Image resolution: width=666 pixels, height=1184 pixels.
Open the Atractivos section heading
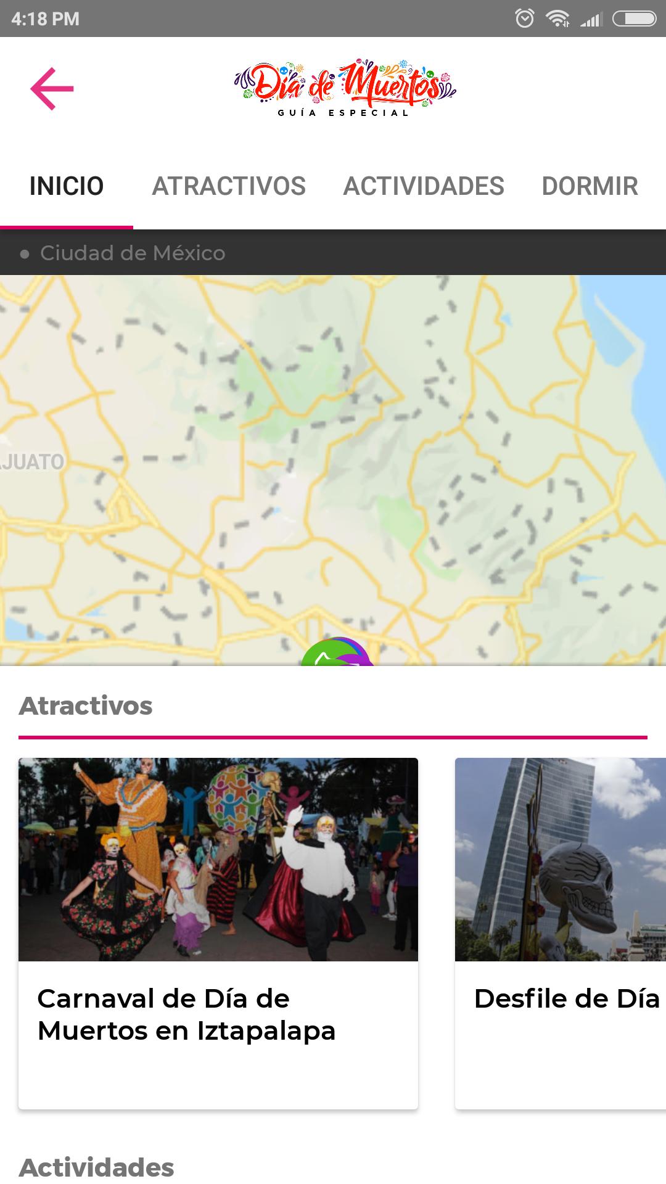(86, 705)
